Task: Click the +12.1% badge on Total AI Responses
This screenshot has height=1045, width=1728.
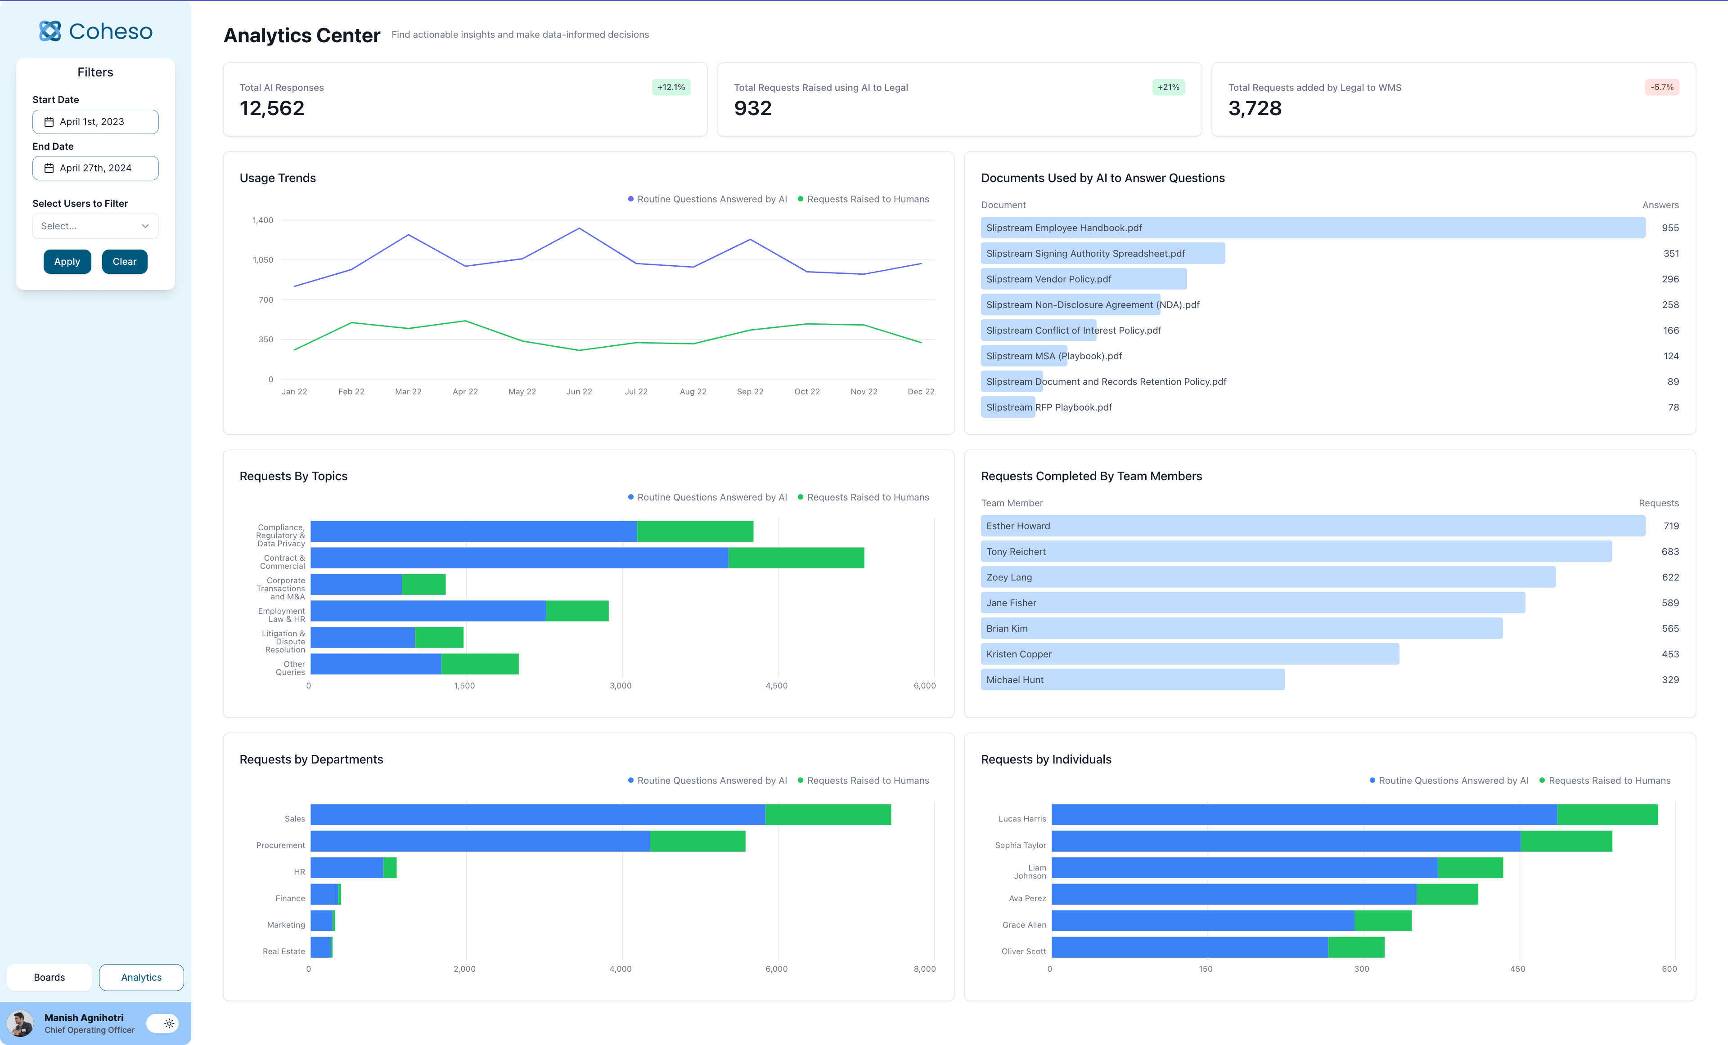Action: 671,87
